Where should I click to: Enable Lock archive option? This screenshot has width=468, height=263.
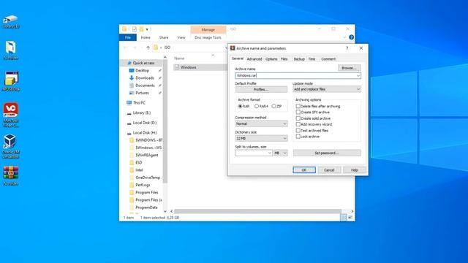point(298,137)
